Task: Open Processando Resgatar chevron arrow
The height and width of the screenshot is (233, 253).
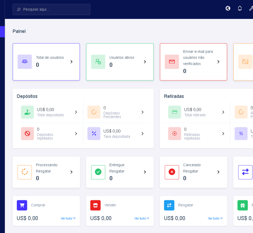Action: pyautogui.click(x=71, y=172)
